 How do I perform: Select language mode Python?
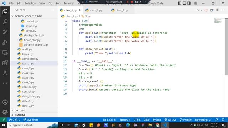point(157,120)
